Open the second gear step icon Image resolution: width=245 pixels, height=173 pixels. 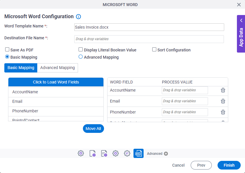tap(116, 153)
